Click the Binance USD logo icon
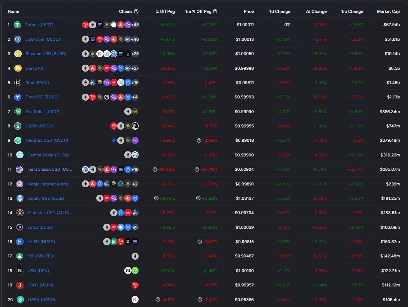The image size is (408, 307). coord(18,54)
